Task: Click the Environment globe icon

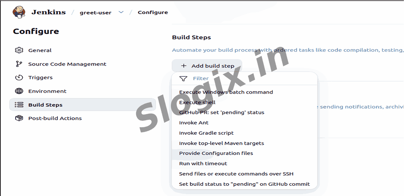Action: (x=19, y=91)
